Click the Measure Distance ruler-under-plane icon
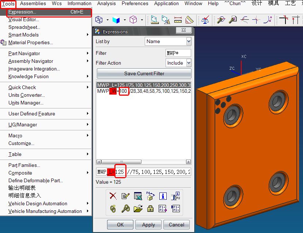303x233 pixels. pos(155,20)
